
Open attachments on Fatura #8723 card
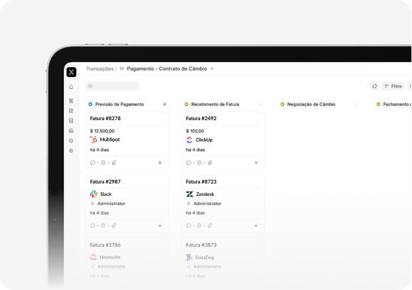click(210, 225)
